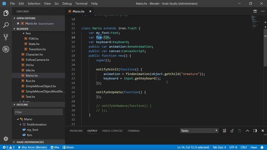This screenshot has height=150, width=267.
Task: Collapse the Open Editors section
Action: tap(14, 18)
